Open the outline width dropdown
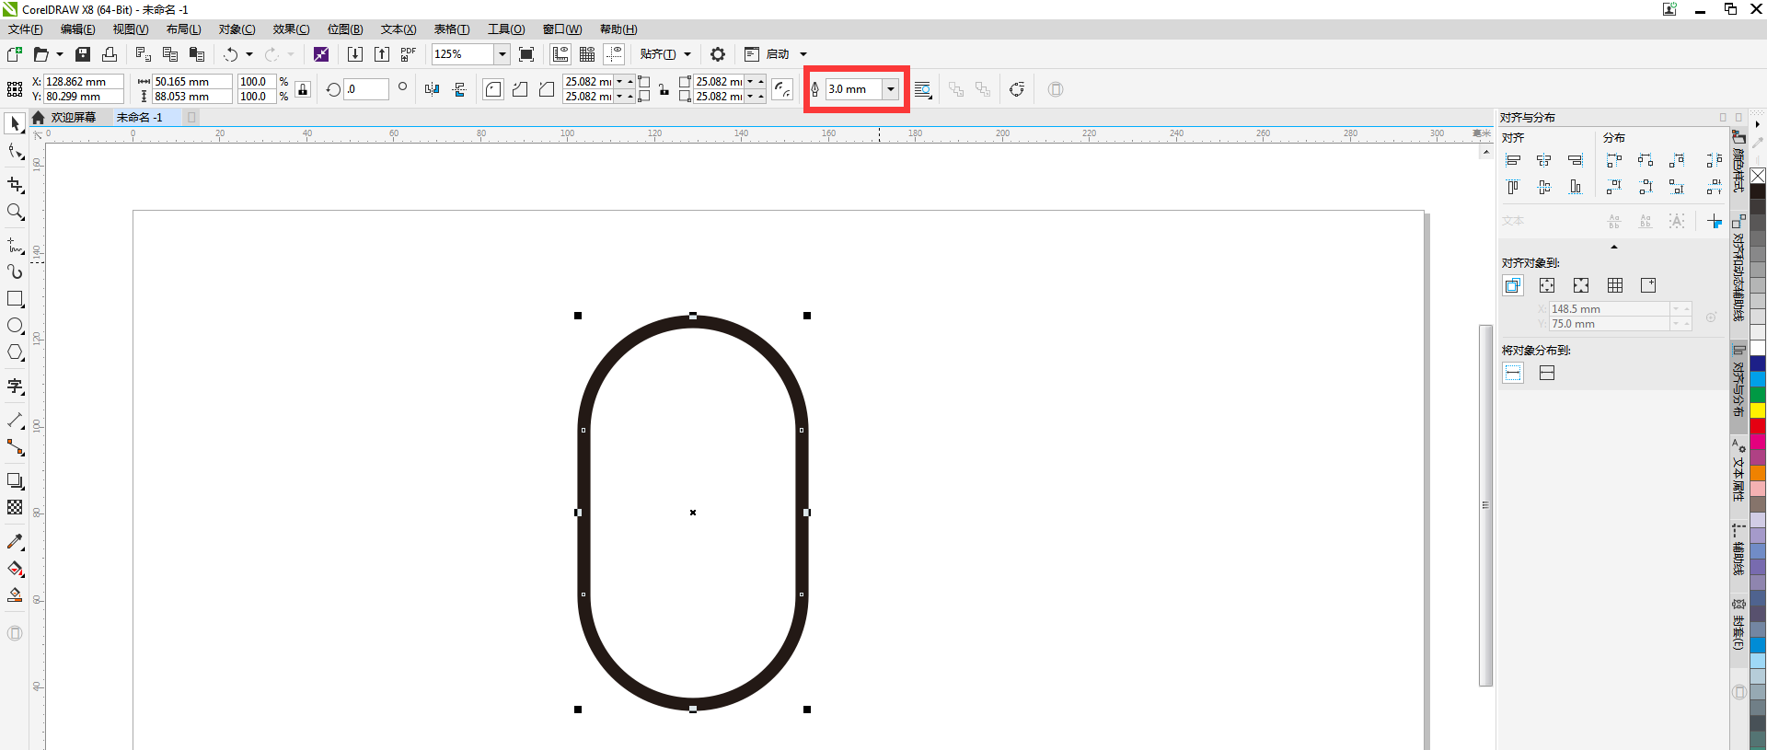Viewport: 1767px width, 750px height. tap(891, 89)
